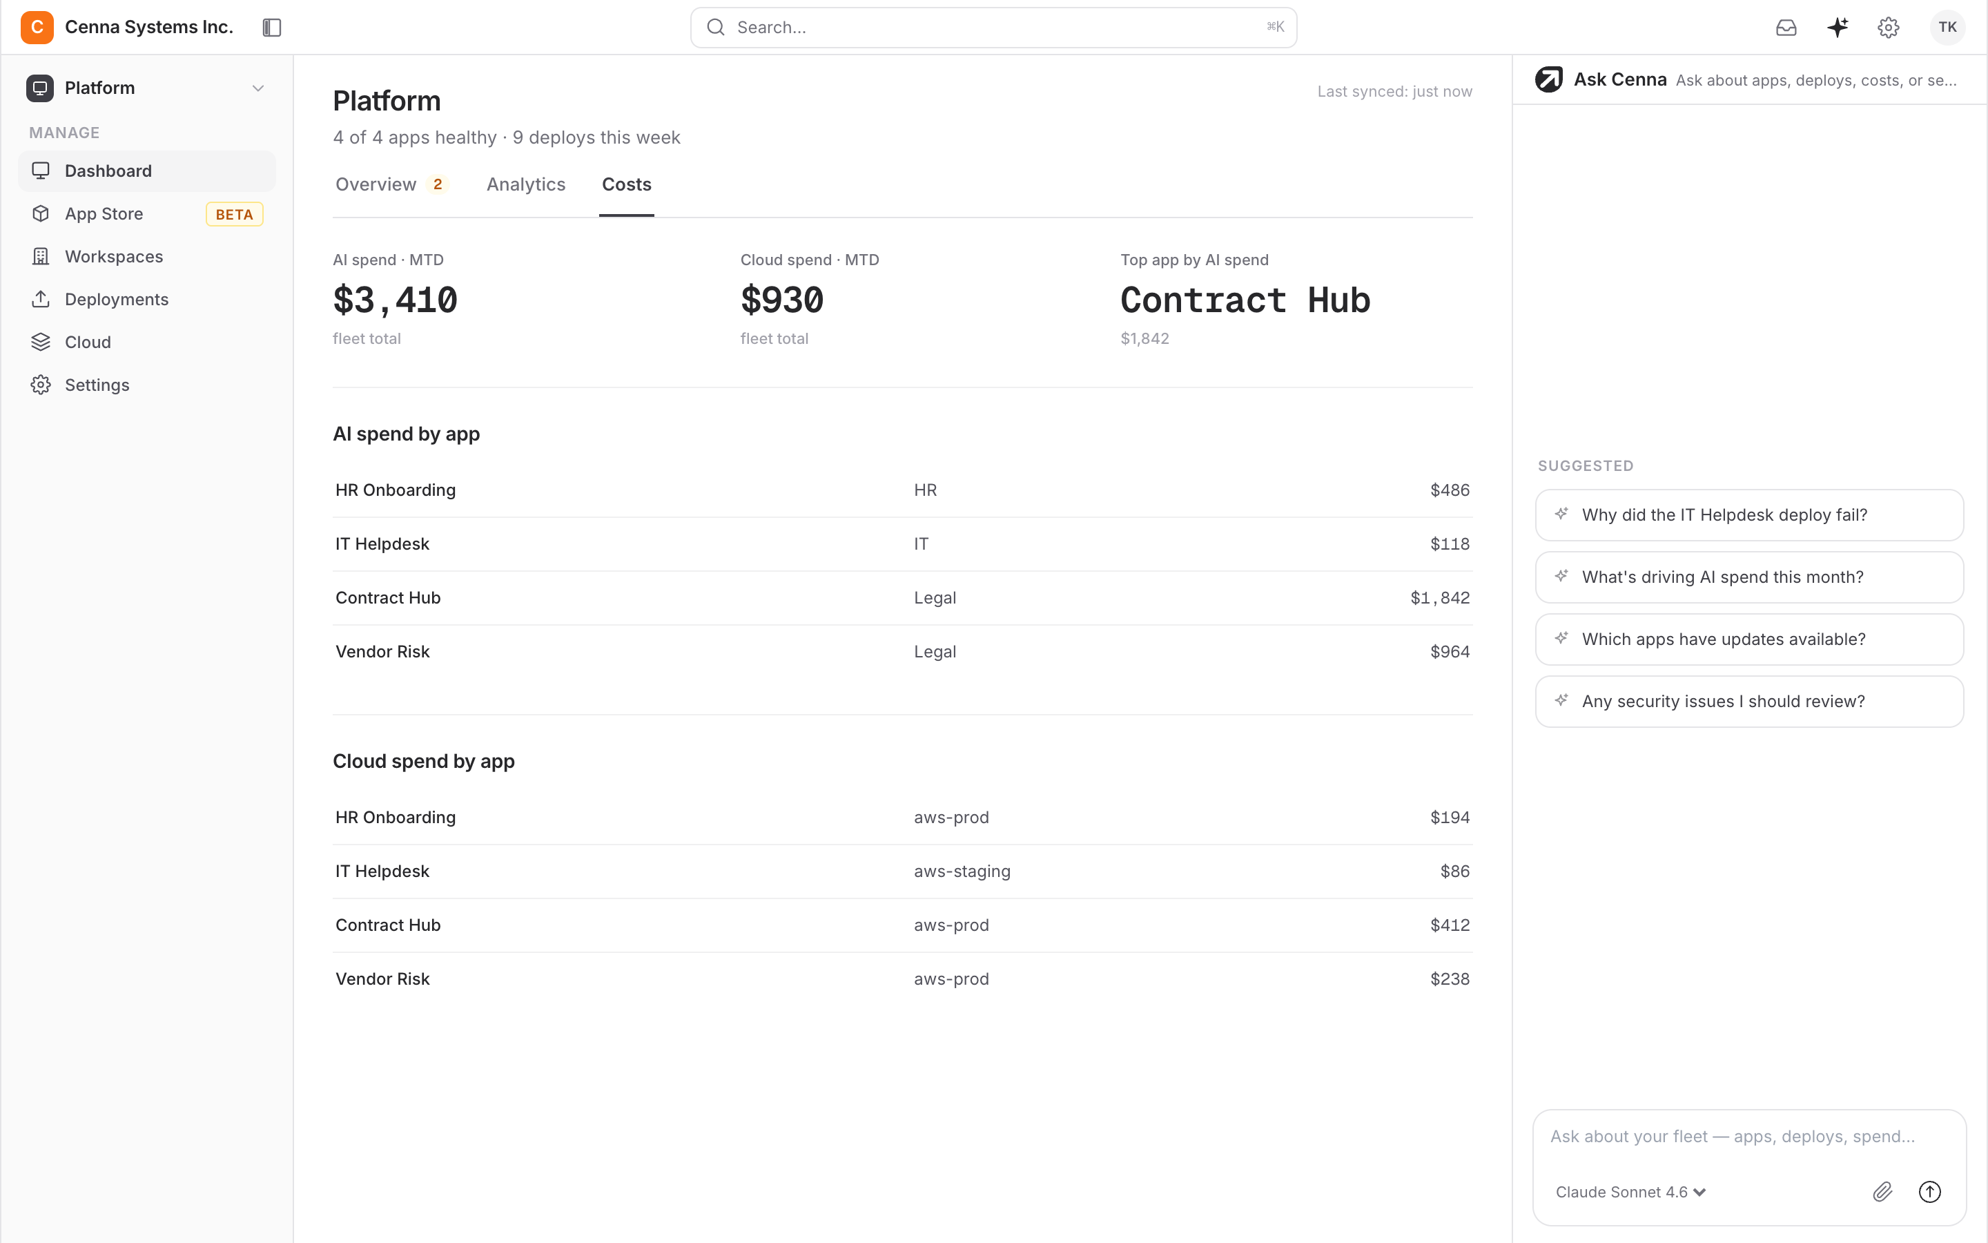Click IT Helpdesk in Cloud spend table

(382, 871)
